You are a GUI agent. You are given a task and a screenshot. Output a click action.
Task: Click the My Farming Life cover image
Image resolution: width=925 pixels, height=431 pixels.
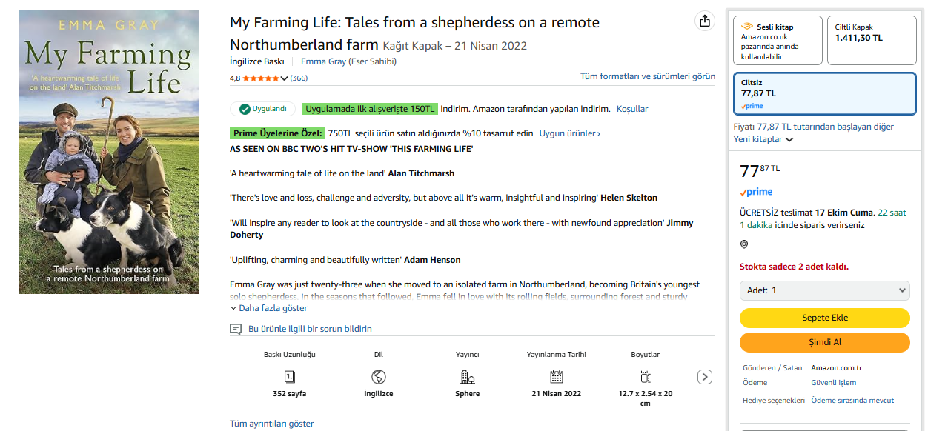[x=108, y=152]
